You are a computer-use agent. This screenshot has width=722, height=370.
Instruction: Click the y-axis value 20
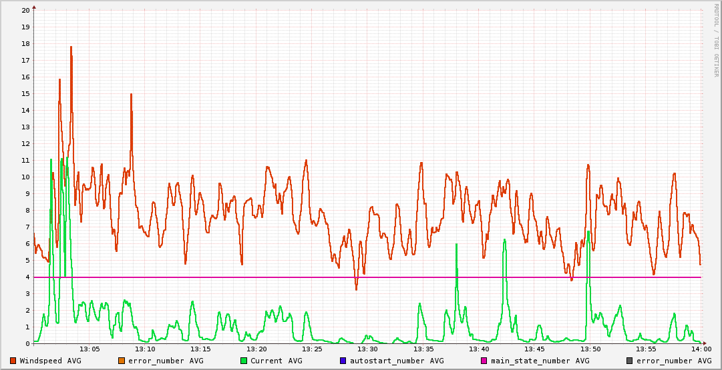[x=26, y=10]
